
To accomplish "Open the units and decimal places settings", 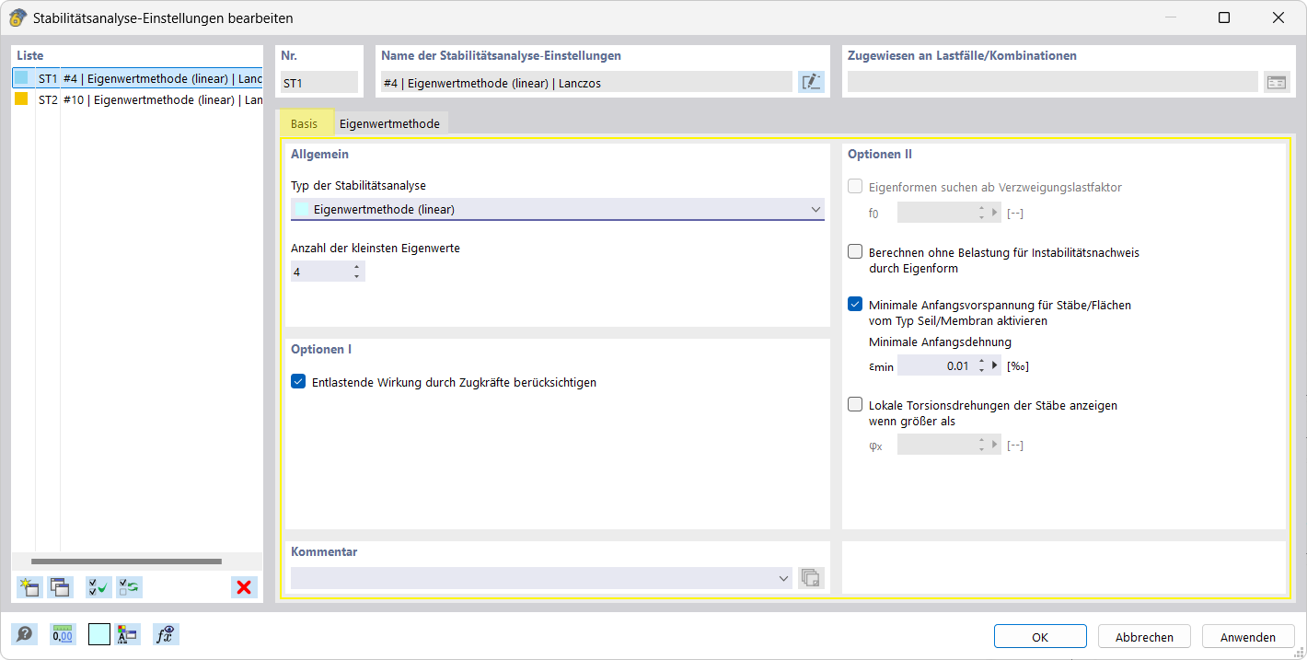I will pyautogui.click(x=61, y=633).
